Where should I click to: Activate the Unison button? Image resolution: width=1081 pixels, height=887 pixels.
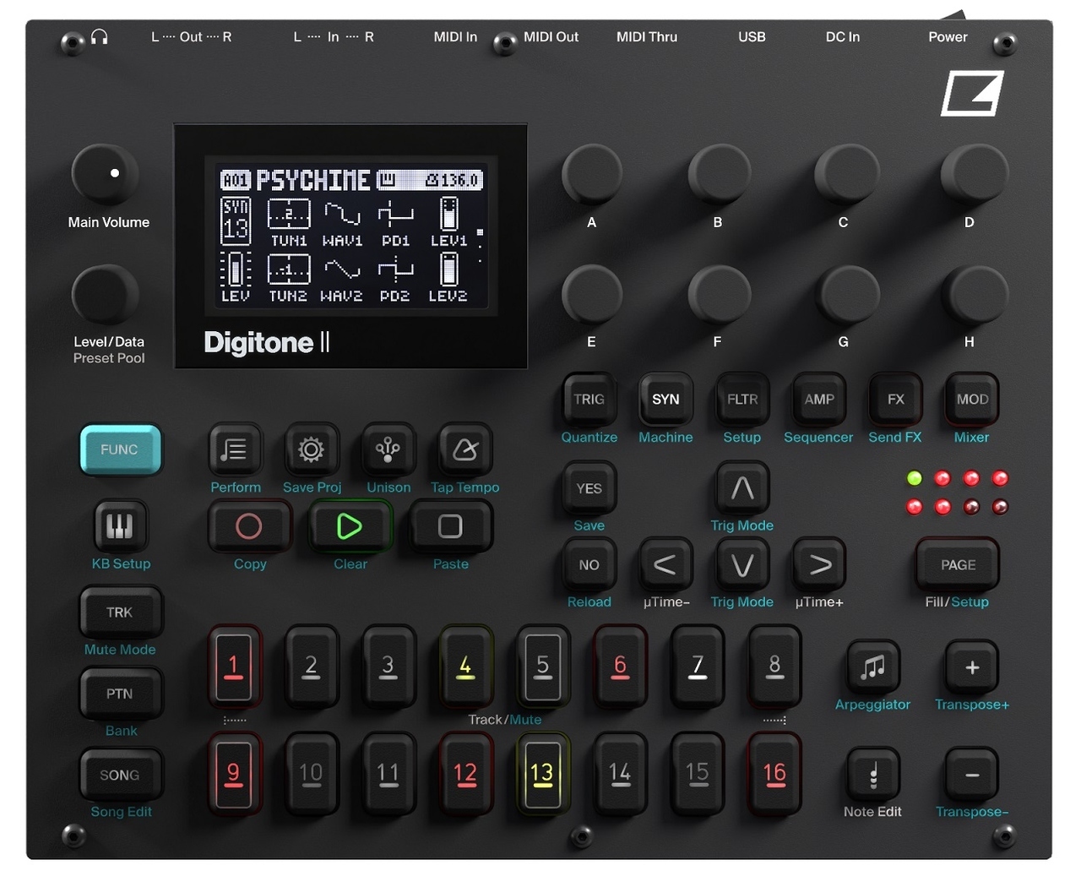tap(388, 449)
